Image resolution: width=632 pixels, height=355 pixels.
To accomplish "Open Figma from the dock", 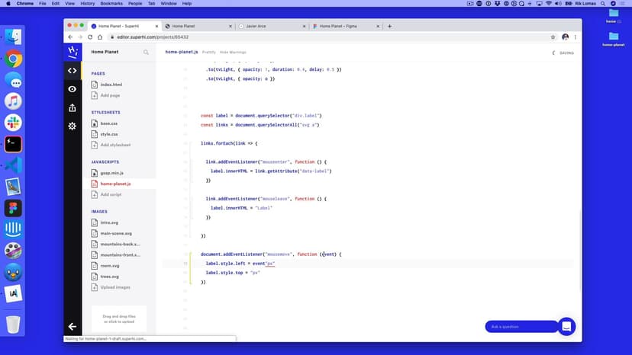I will [x=13, y=208].
